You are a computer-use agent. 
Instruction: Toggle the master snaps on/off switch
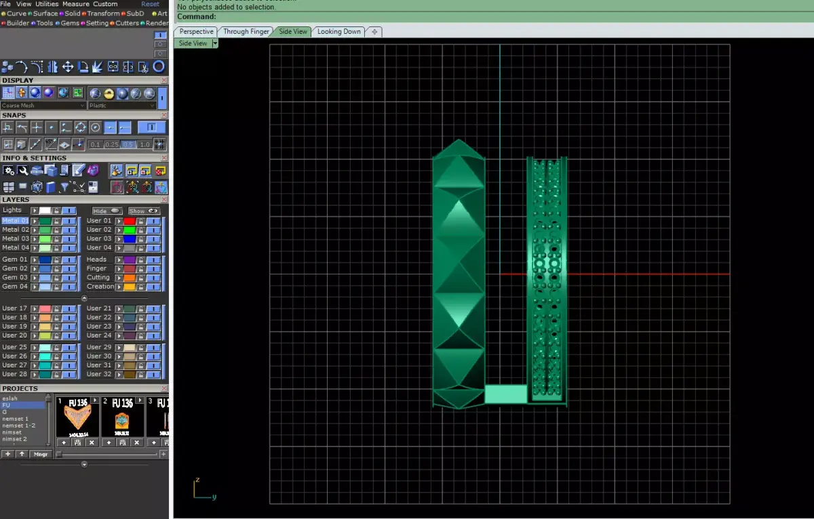pyautogui.click(x=152, y=127)
